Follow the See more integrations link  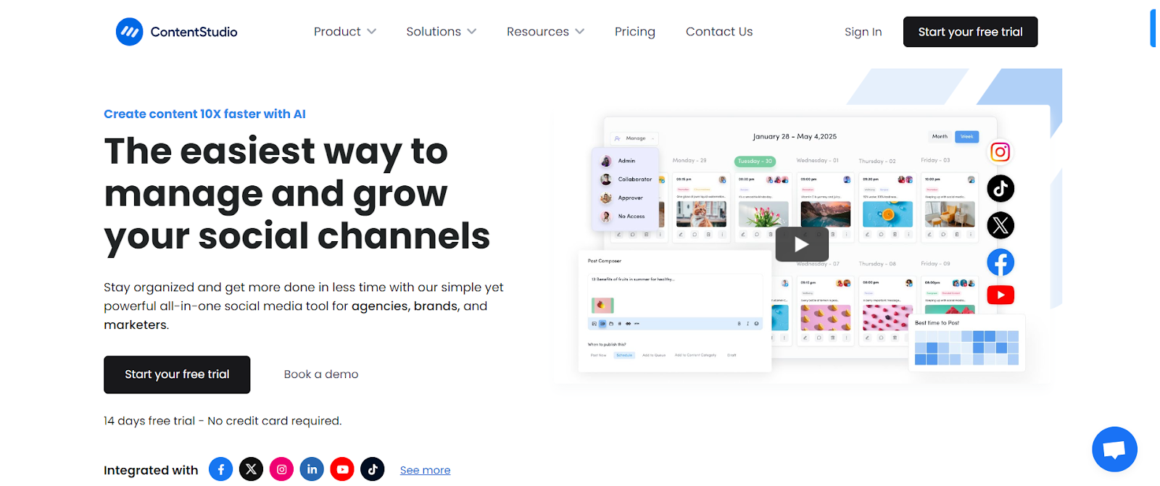coord(426,470)
